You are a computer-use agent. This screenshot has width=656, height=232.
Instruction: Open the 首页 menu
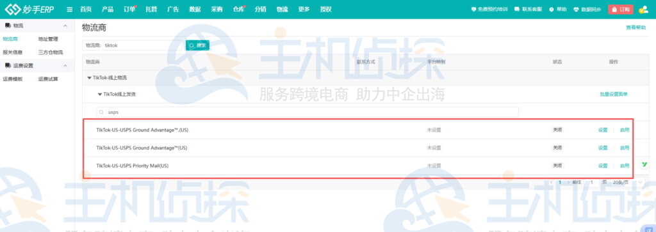click(x=86, y=9)
